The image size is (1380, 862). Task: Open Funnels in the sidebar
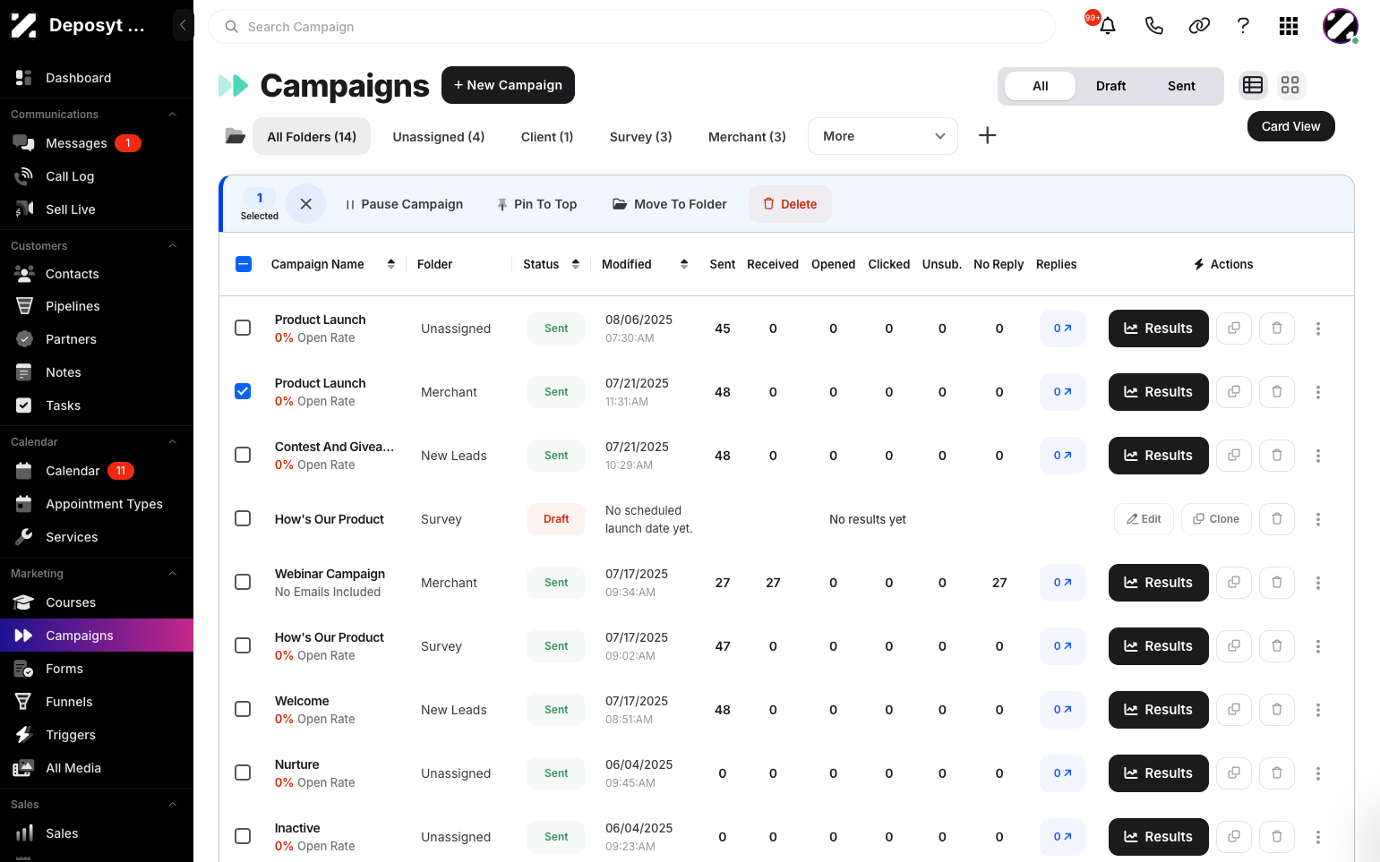tap(97, 702)
